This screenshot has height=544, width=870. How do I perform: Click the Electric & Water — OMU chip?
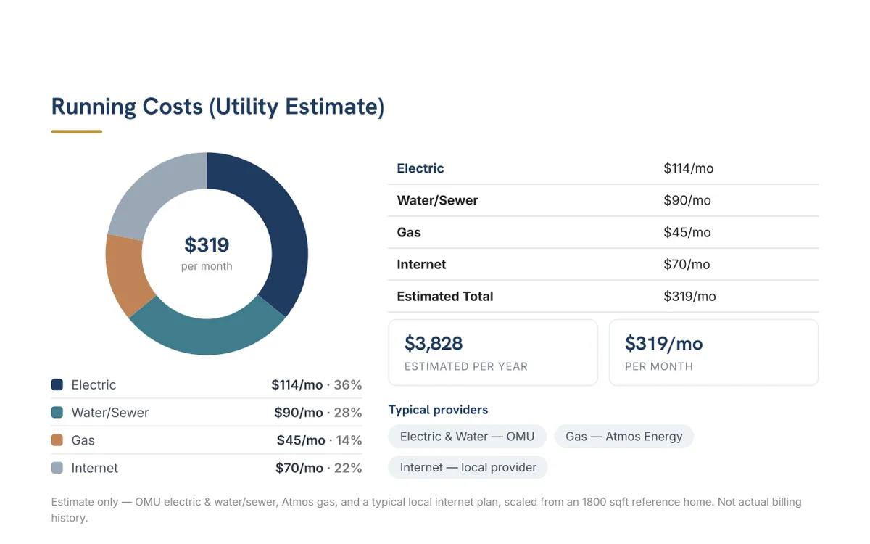click(467, 437)
